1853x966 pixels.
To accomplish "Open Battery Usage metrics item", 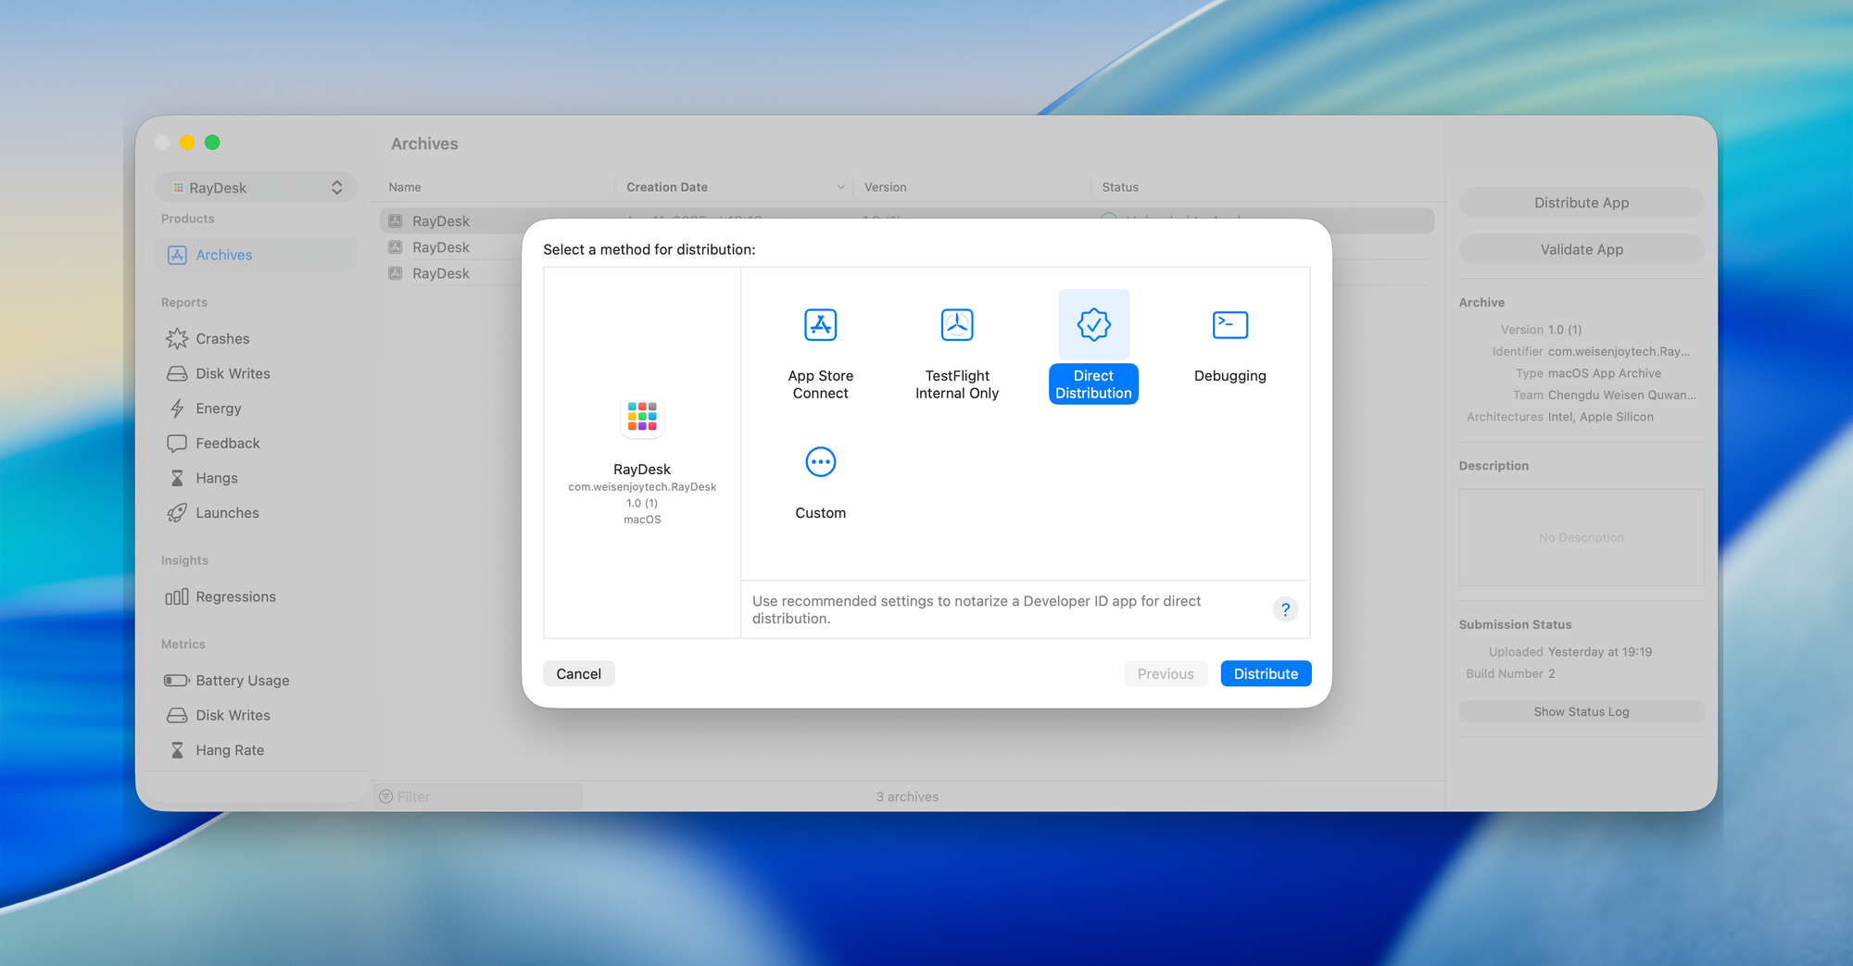I will (242, 681).
